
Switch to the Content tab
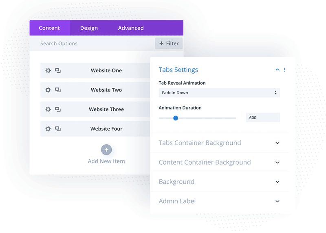[x=49, y=28]
